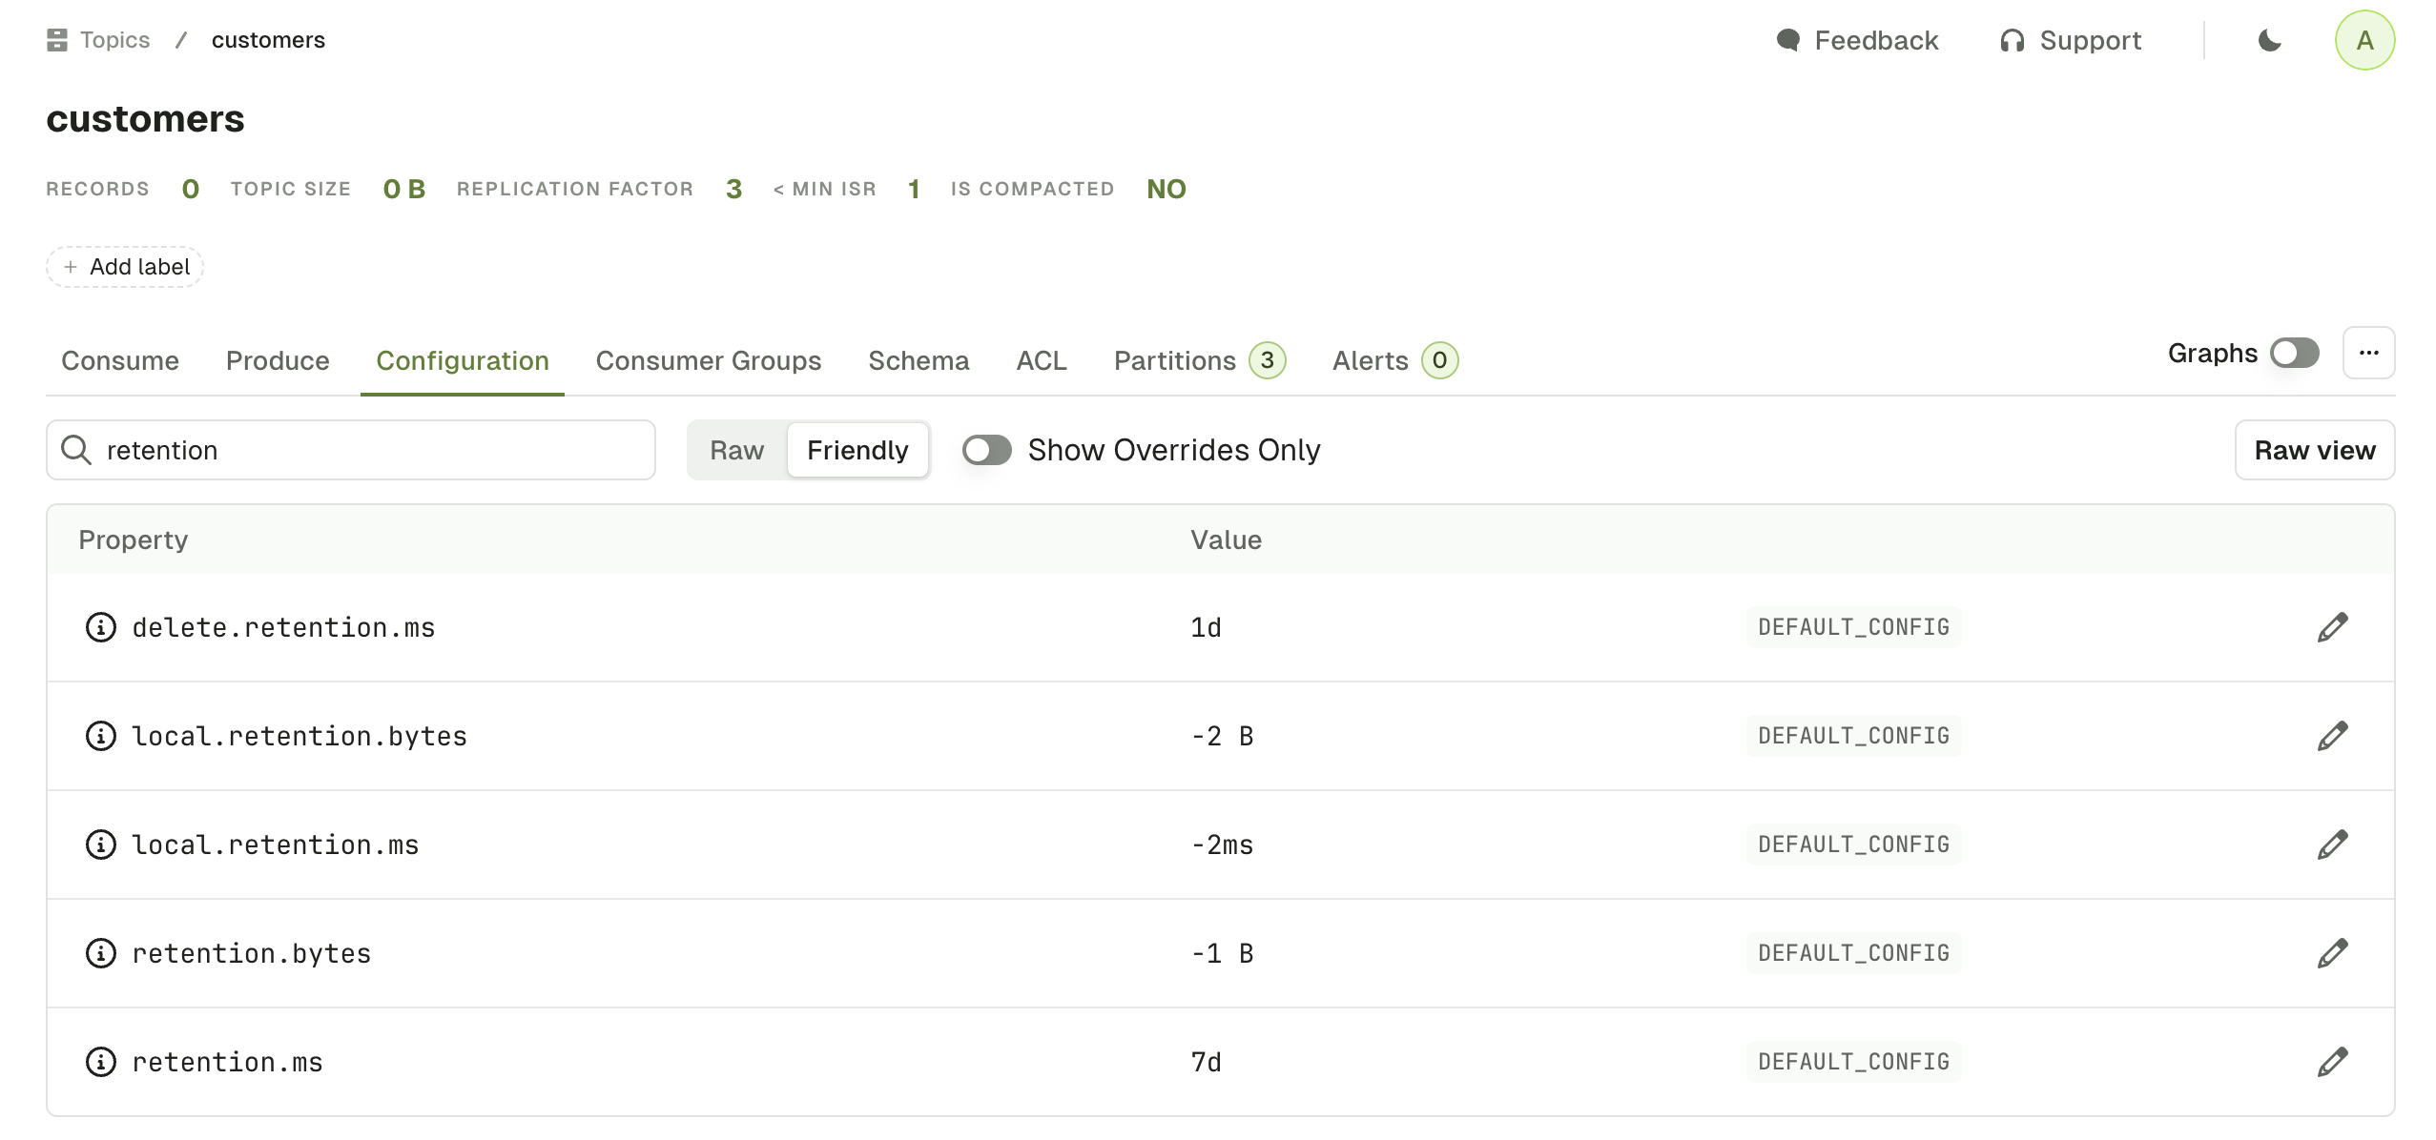Switch to the Consumer Groups tab
2436x1140 pixels.
click(x=709, y=358)
